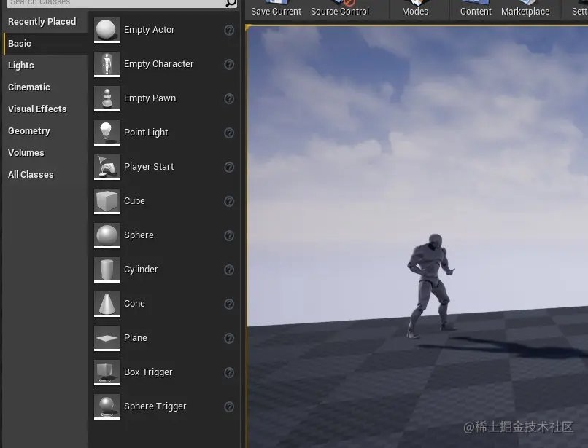The height and width of the screenshot is (448, 588).
Task: Click Sphere Trigger label text
Action: click(x=155, y=406)
